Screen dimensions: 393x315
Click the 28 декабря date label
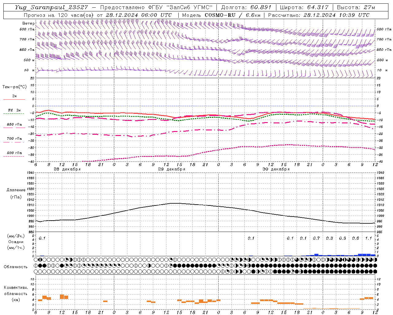pos(67,169)
